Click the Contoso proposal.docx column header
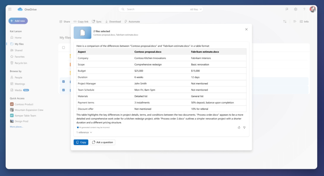This screenshot has height=176, width=324. click(x=148, y=52)
